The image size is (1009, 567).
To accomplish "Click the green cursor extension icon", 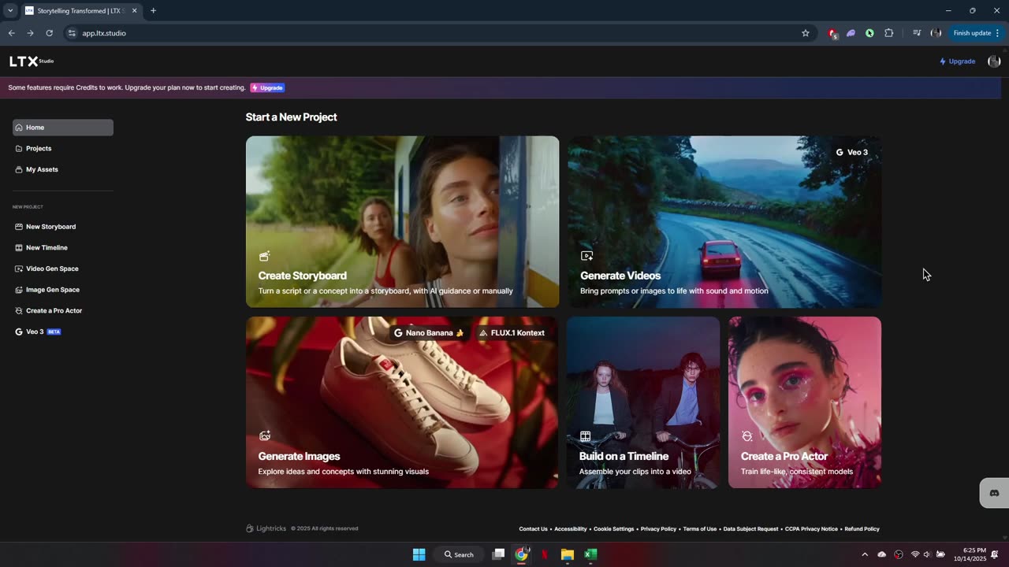I will click(x=869, y=33).
